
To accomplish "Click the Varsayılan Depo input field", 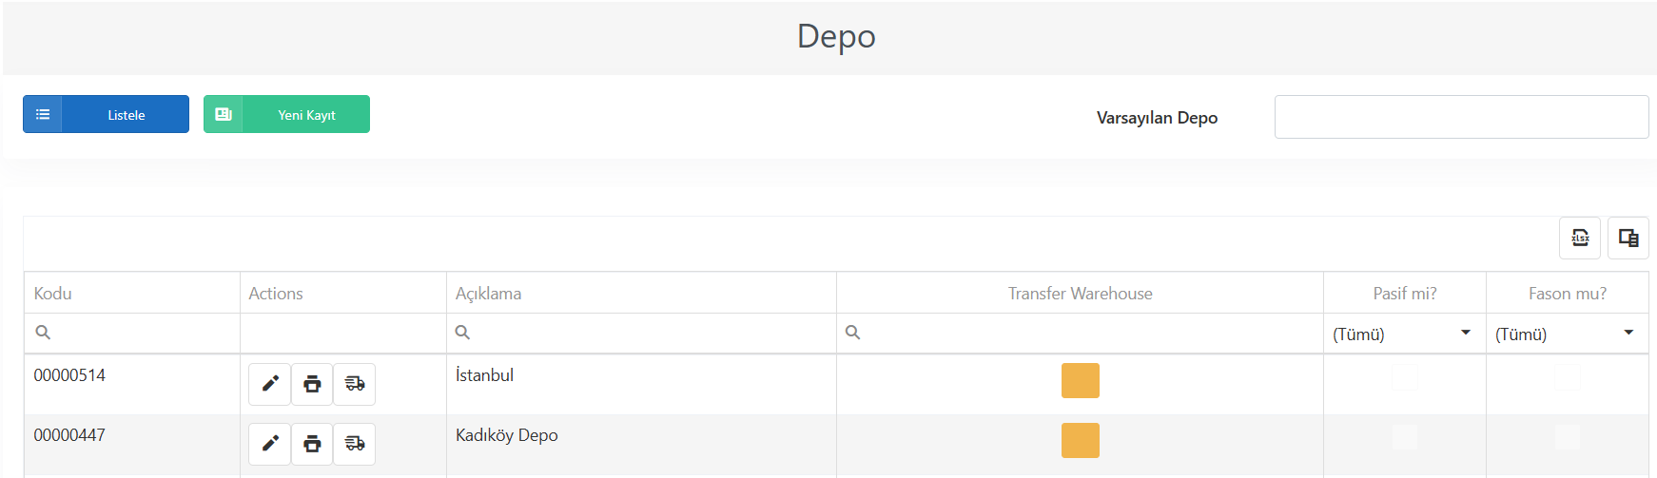I will point(1461,117).
